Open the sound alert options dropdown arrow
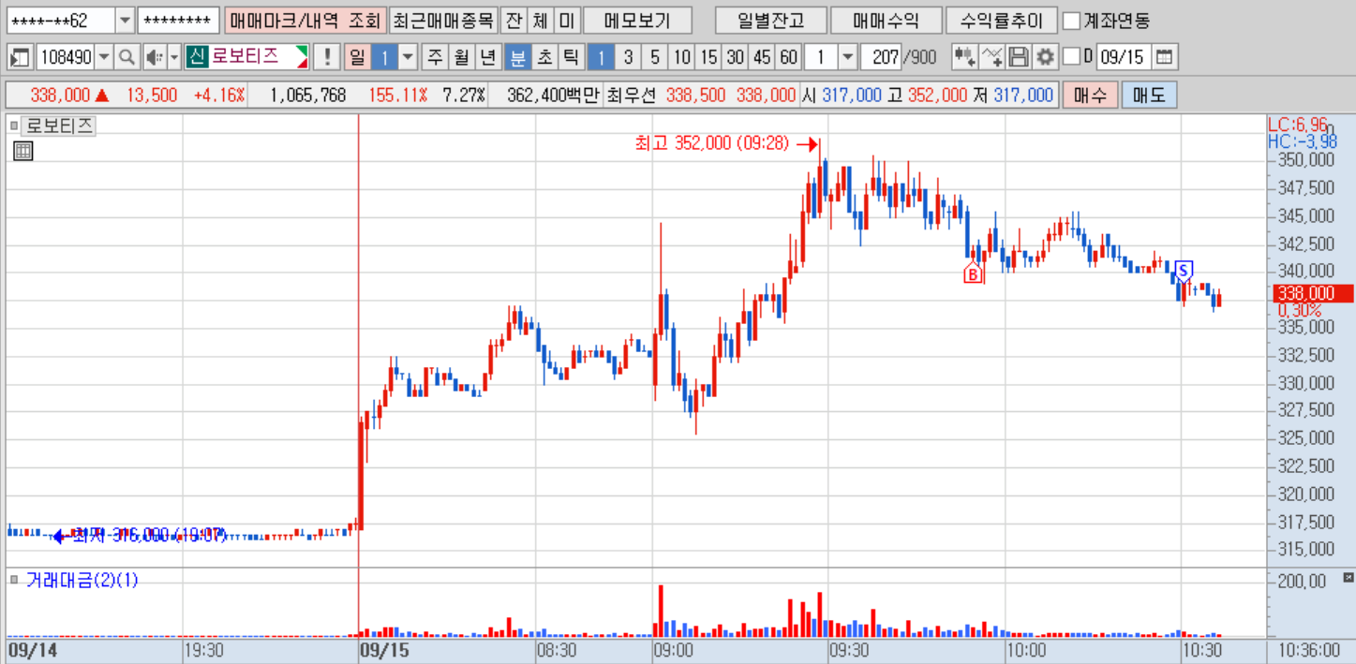The width and height of the screenshot is (1356, 664). [173, 57]
